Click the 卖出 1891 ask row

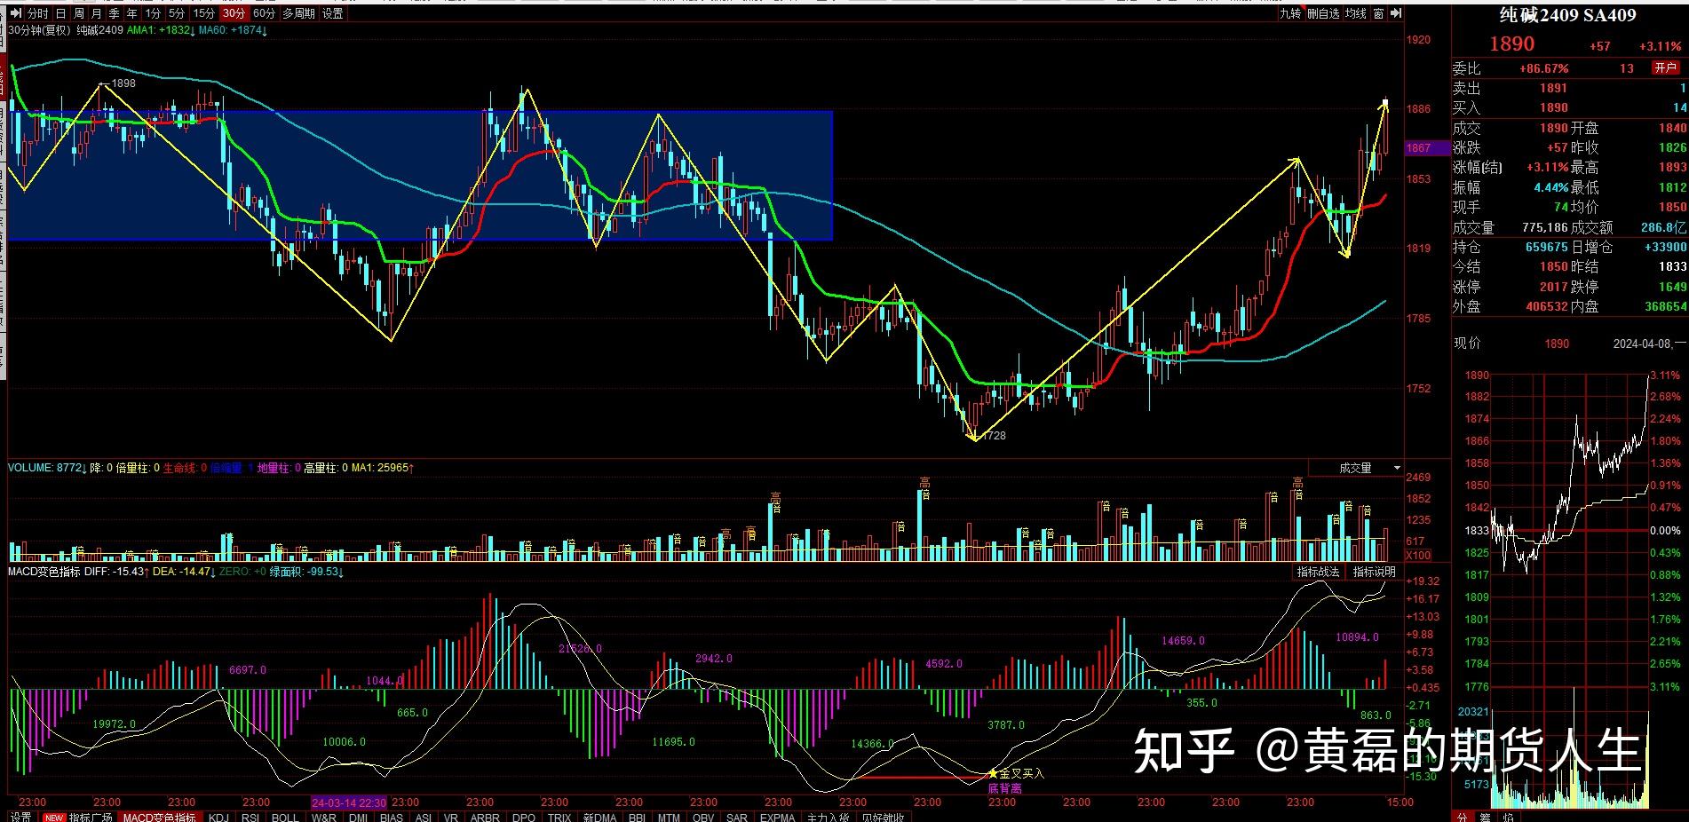1569,88
